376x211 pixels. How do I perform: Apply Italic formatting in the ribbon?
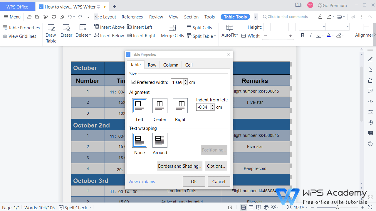(x=310, y=35)
